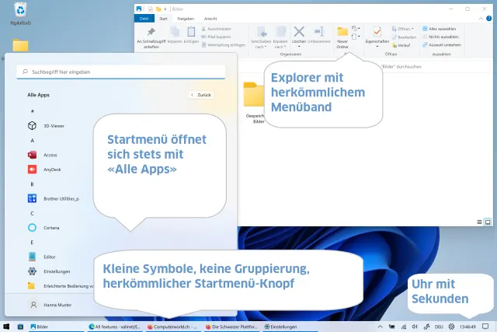Open Explorer help question mark icon
The width and height of the screenshot is (497, 332).
[488, 19]
